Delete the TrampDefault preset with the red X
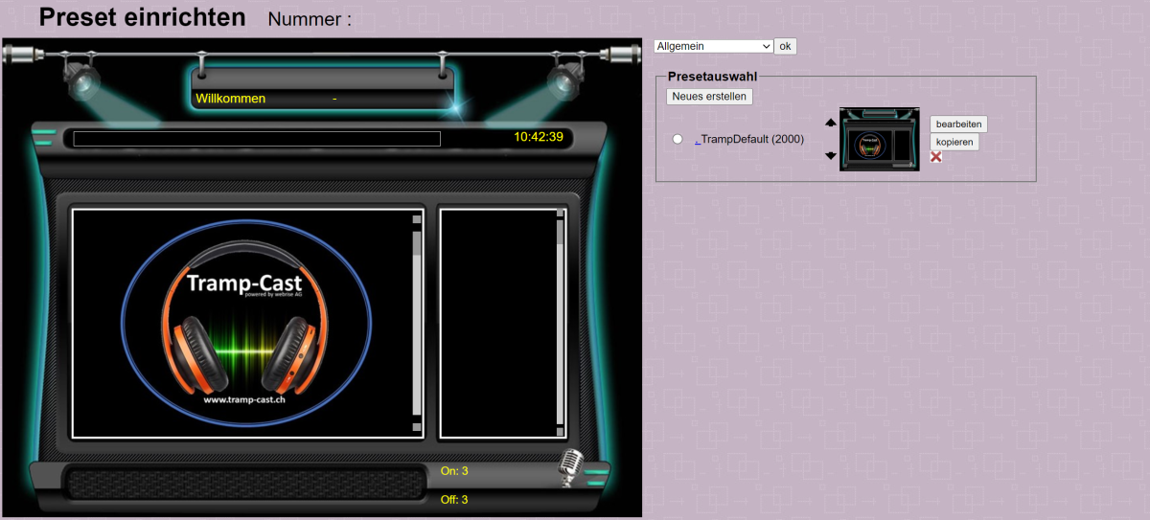1150x520 pixels. tap(936, 157)
